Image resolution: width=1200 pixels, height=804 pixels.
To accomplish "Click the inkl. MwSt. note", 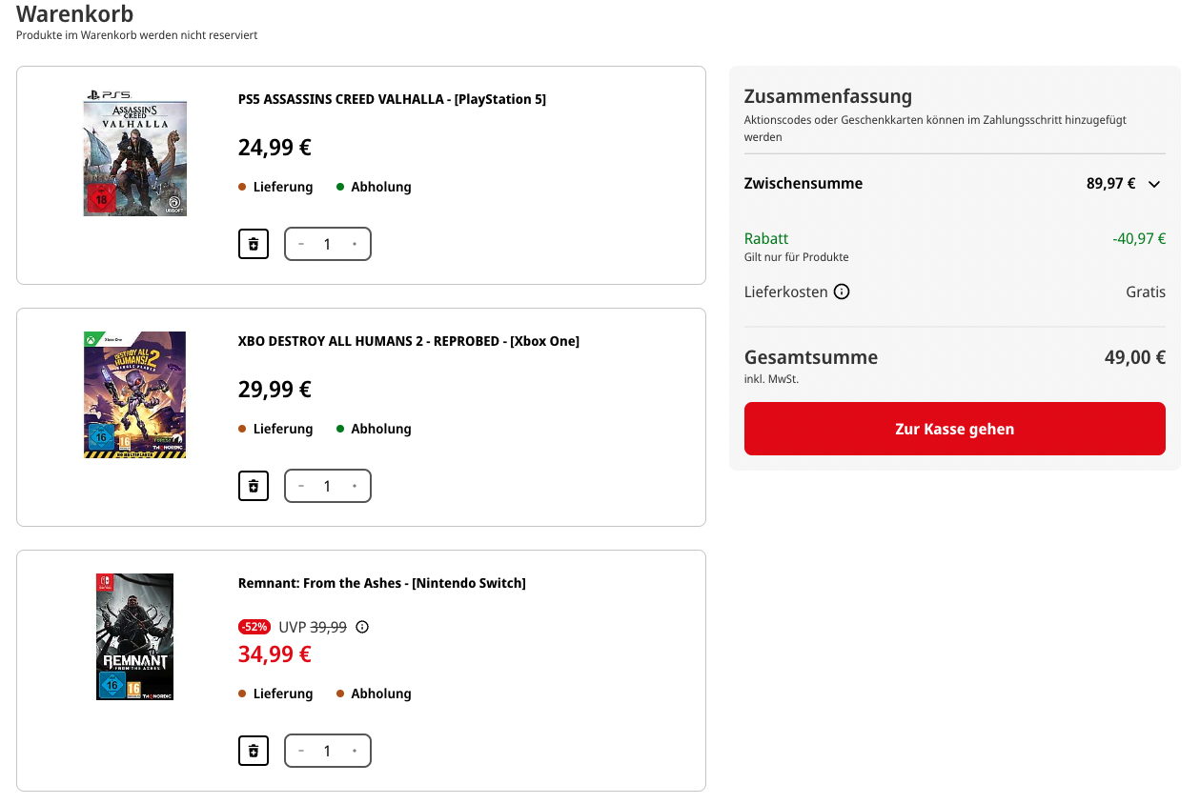I will [771, 379].
